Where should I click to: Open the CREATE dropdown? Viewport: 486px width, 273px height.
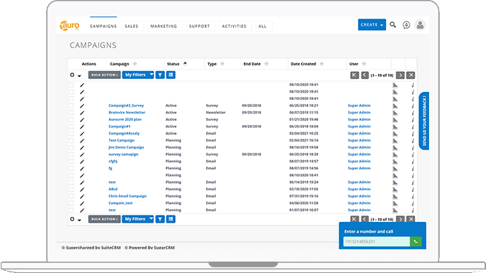pos(372,24)
